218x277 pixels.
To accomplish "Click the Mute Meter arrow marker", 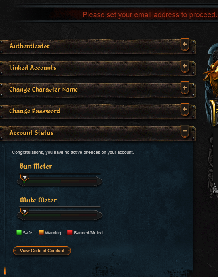I will click(x=25, y=211).
